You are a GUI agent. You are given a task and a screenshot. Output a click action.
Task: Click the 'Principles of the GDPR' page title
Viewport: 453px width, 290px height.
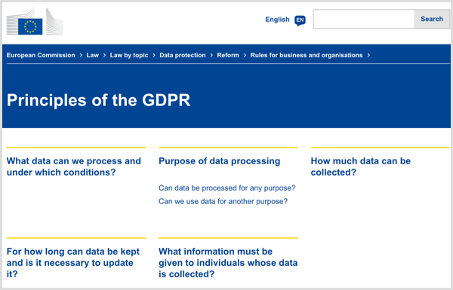point(98,100)
